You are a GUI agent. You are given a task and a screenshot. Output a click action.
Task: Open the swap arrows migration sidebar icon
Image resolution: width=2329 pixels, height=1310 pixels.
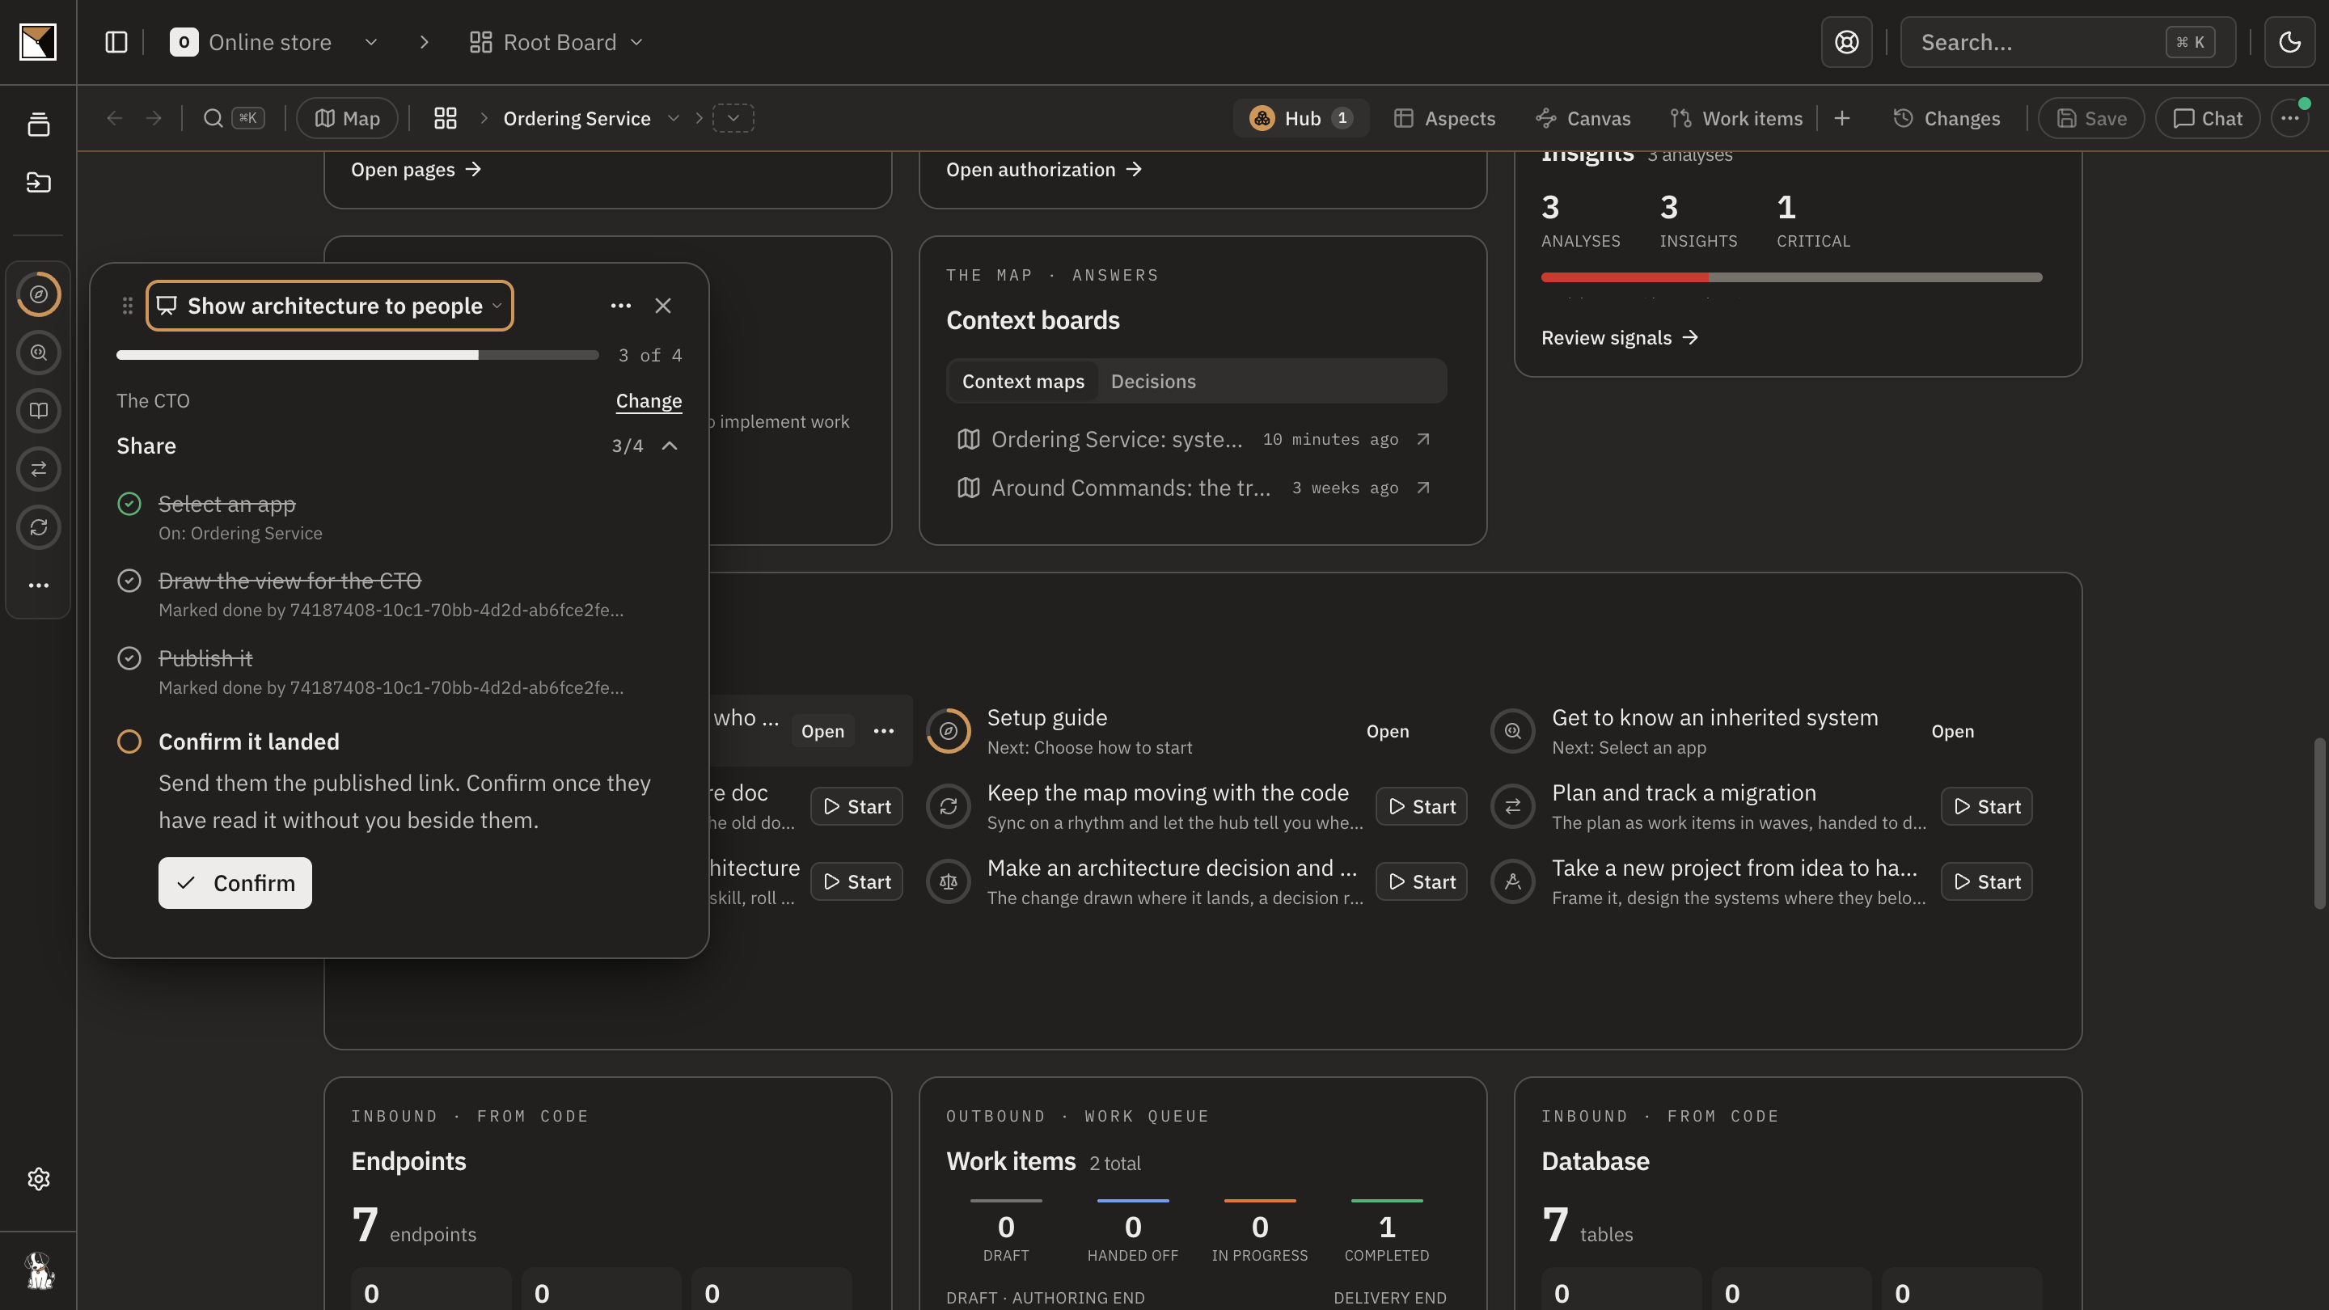[x=38, y=468]
